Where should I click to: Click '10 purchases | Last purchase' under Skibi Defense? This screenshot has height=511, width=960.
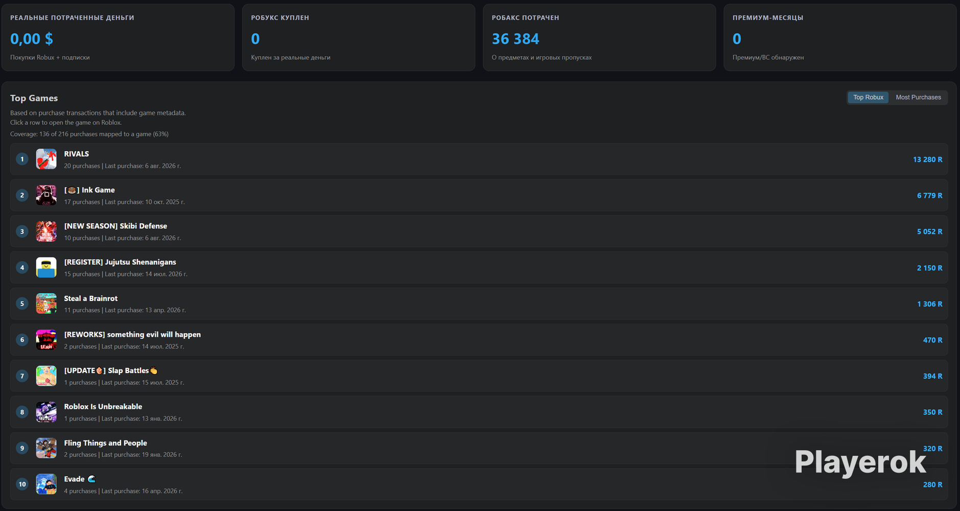[123, 238]
